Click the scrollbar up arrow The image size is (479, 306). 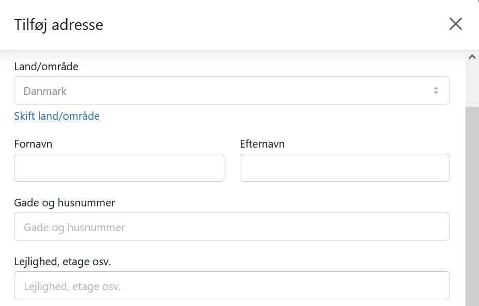tap(472, 57)
